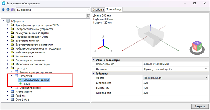
Task: Click folder icon of Приборы контроля и учета
Action: pyautogui.click(x=12, y=37)
